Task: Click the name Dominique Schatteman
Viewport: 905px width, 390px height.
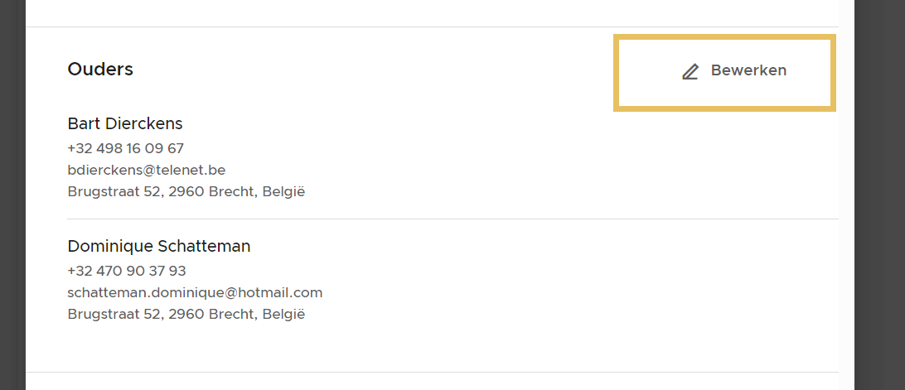Action: coord(159,246)
